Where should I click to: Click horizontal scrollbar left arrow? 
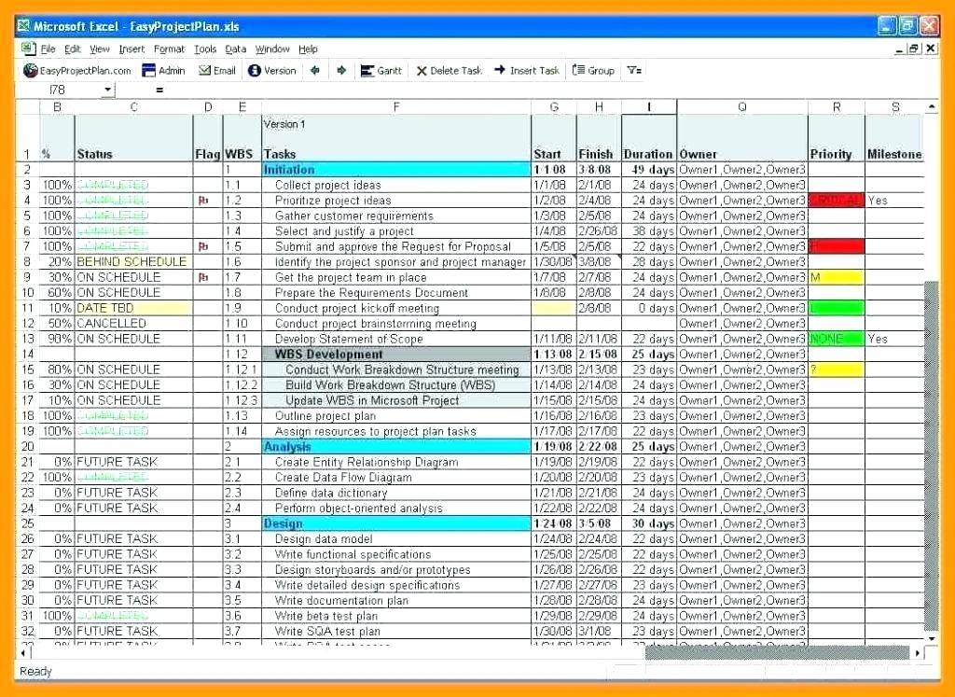point(23,652)
